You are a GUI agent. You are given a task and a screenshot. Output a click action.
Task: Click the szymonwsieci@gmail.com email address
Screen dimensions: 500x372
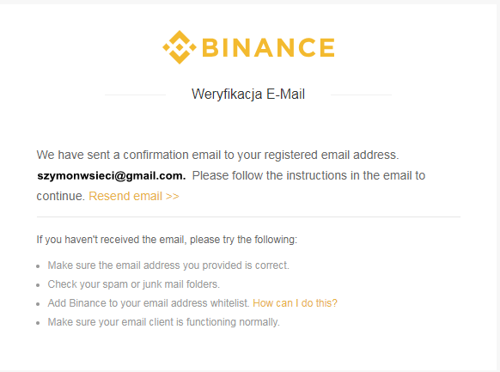(112, 175)
